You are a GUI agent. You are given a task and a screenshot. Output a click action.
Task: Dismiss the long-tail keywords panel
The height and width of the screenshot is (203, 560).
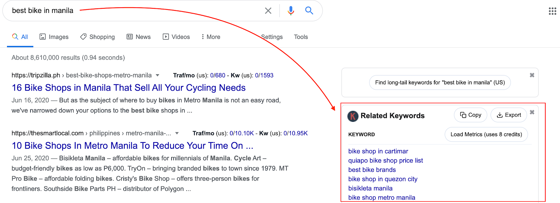pyautogui.click(x=532, y=75)
